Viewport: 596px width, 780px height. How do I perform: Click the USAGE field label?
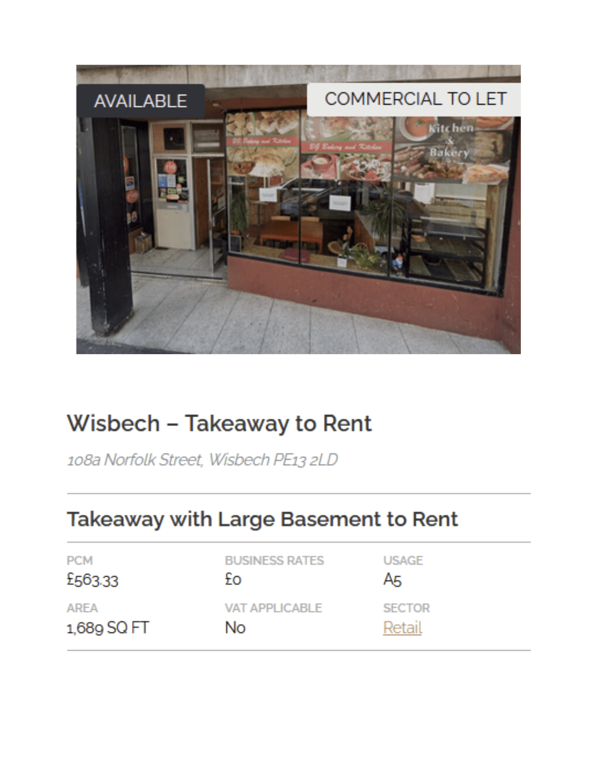click(403, 561)
